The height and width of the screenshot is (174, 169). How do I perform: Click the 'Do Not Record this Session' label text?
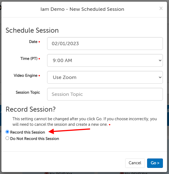(34, 139)
